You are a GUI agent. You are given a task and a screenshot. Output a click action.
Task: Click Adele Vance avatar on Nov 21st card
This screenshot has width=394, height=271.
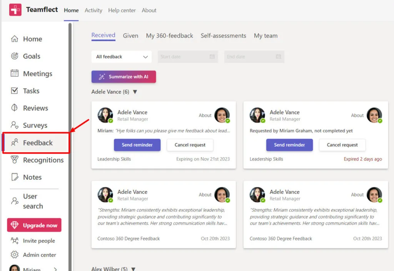coord(105,115)
